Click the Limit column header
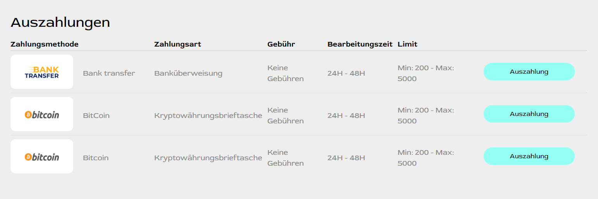Screen dimensions: 598x199 tap(407, 44)
